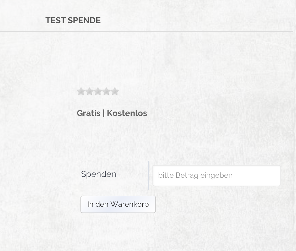This screenshot has height=251, width=296.
Task: Click the second rating star
Action: pyautogui.click(x=89, y=91)
